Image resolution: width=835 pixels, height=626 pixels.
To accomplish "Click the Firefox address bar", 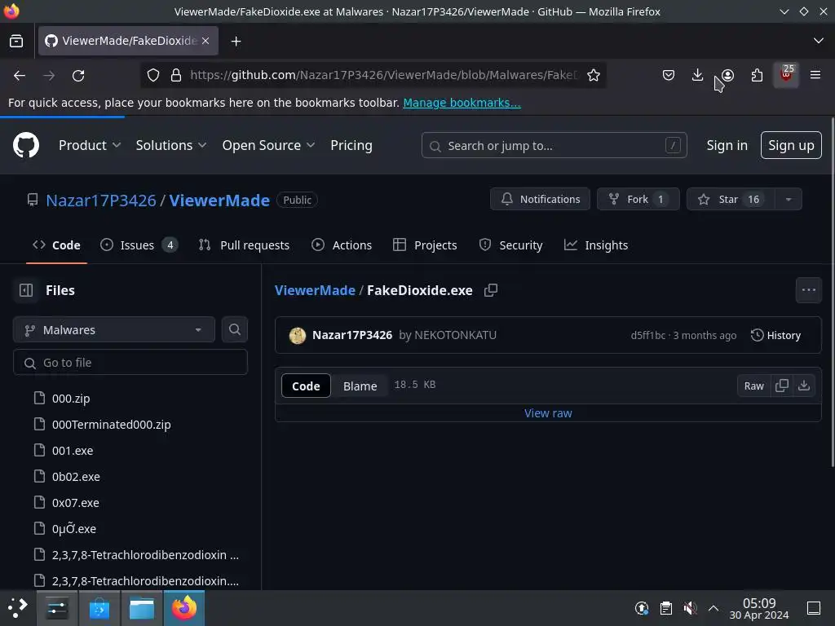I will pyautogui.click(x=383, y=75).
